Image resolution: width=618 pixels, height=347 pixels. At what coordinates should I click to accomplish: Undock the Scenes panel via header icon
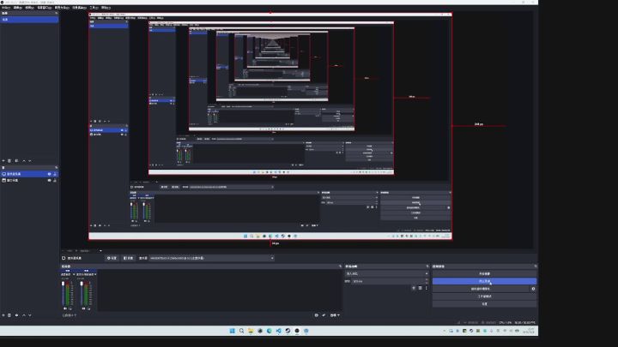pyautogui.click(x=56, y=13)
